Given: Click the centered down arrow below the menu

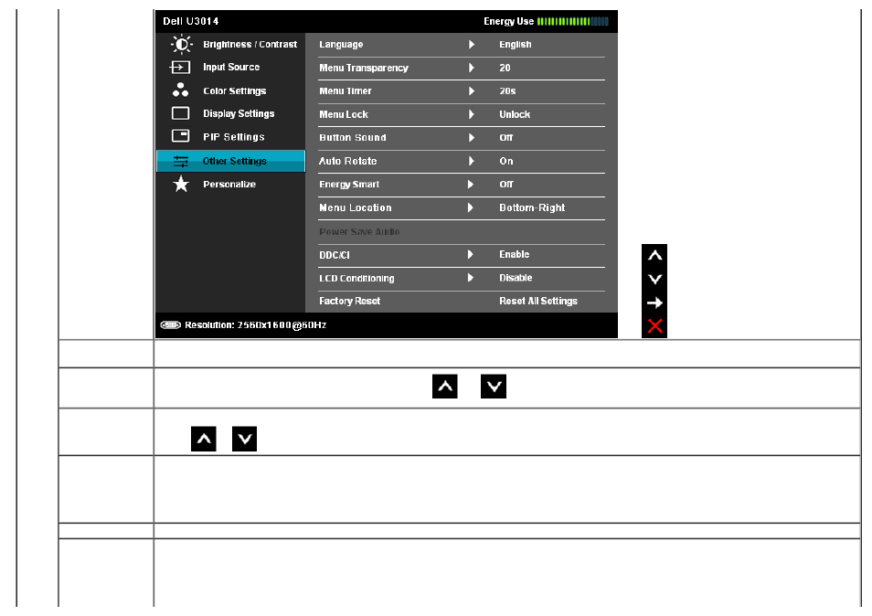Looking at the screenshot, I should [494, 387].
